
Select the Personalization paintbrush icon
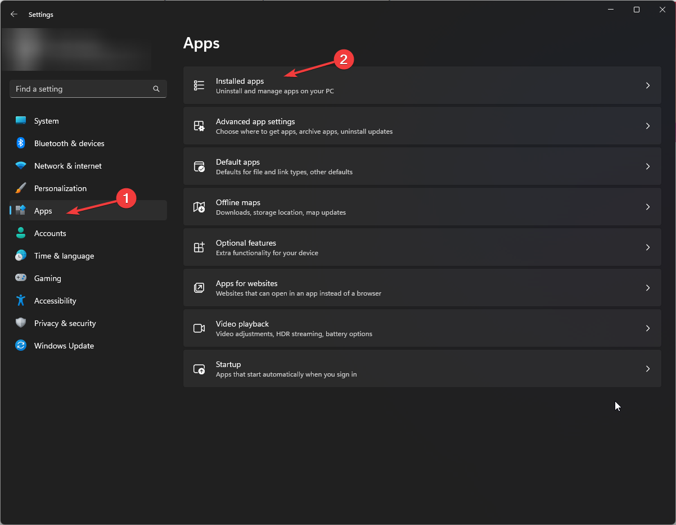21,188
